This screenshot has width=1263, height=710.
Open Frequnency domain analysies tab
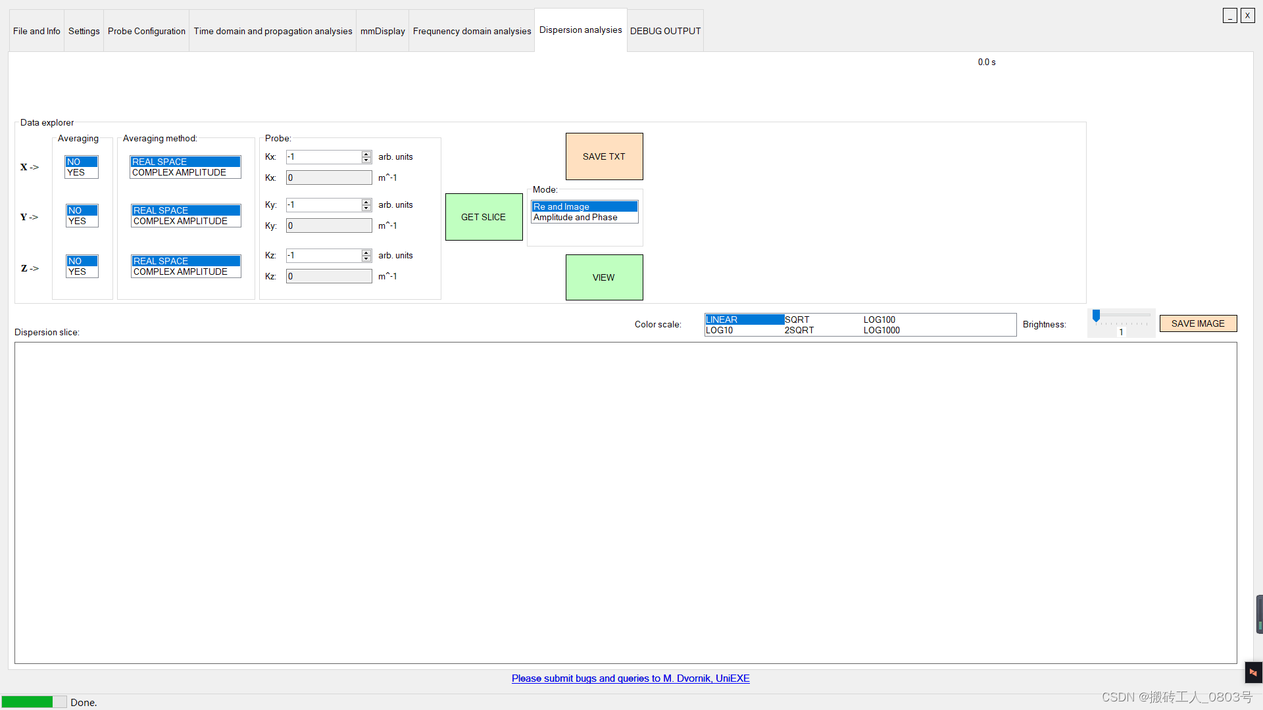tap(472, 31)
